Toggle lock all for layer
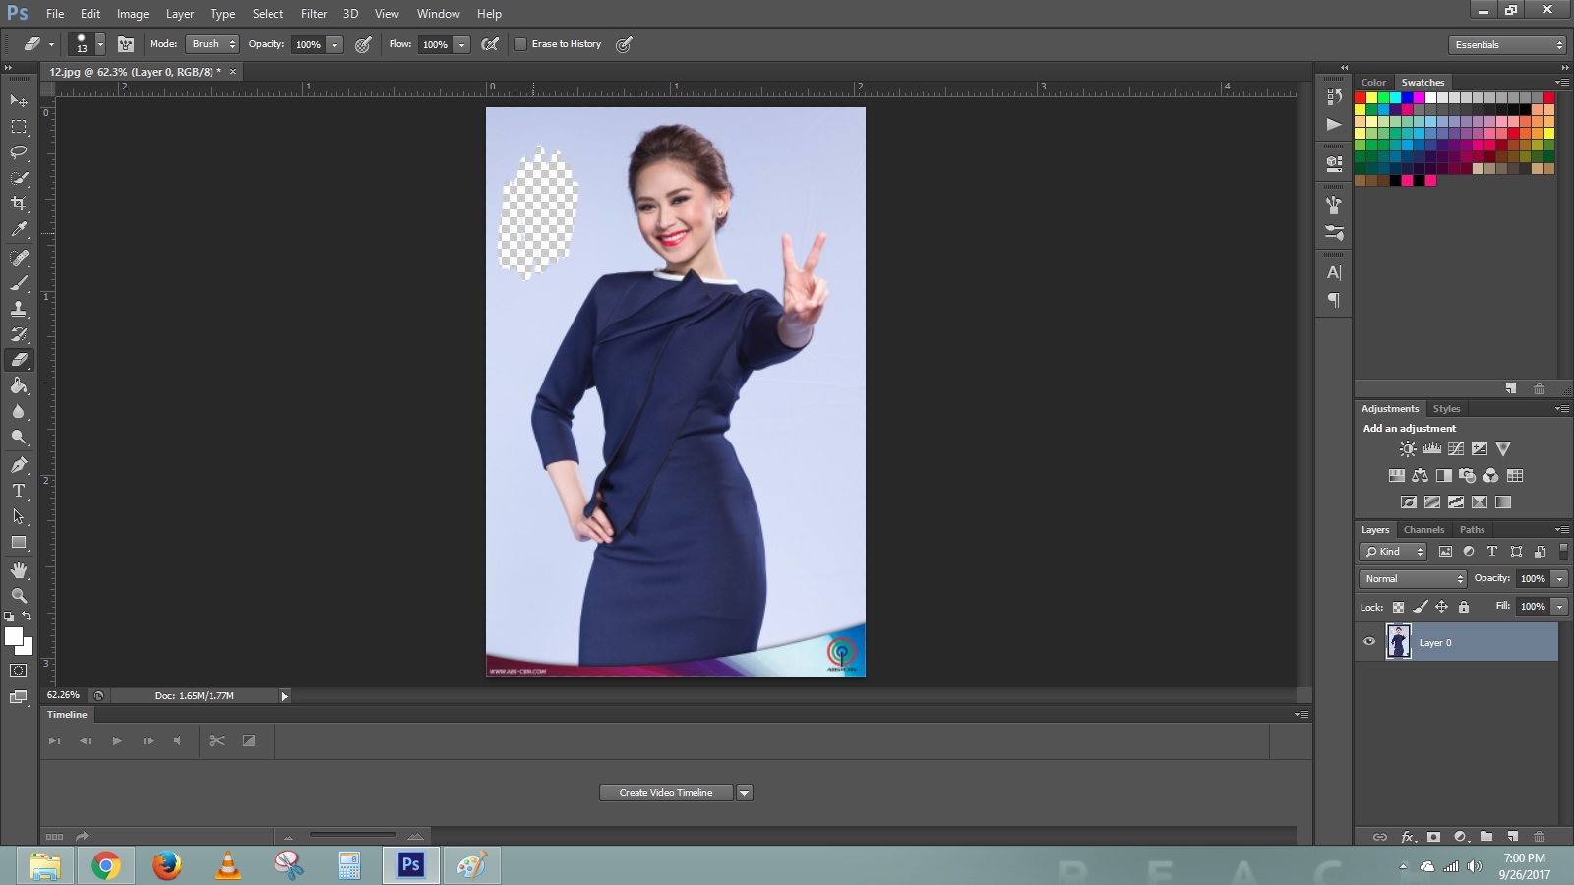 tap(1464, 607)
